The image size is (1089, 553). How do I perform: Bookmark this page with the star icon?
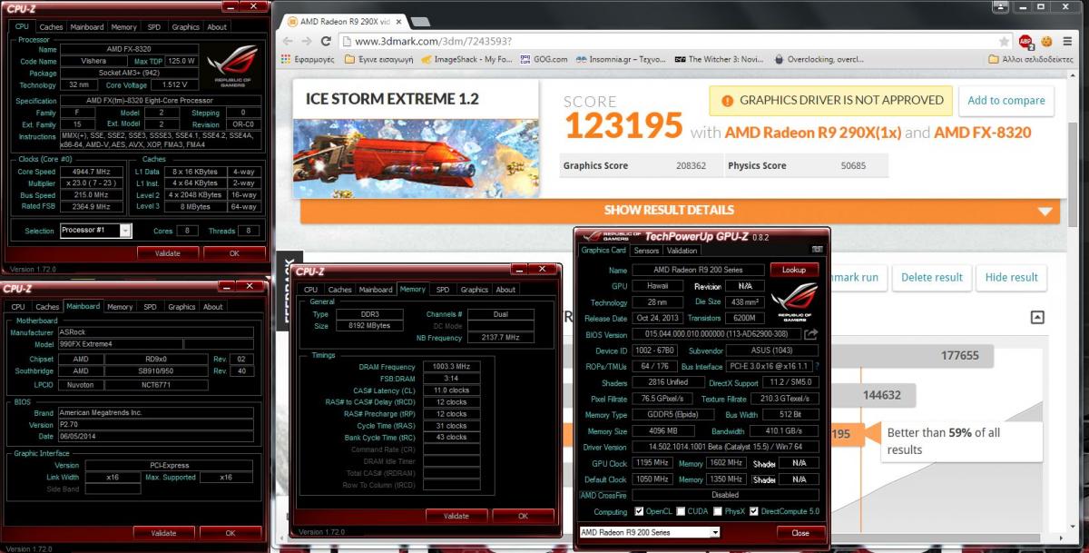[x=1004, y=42]
